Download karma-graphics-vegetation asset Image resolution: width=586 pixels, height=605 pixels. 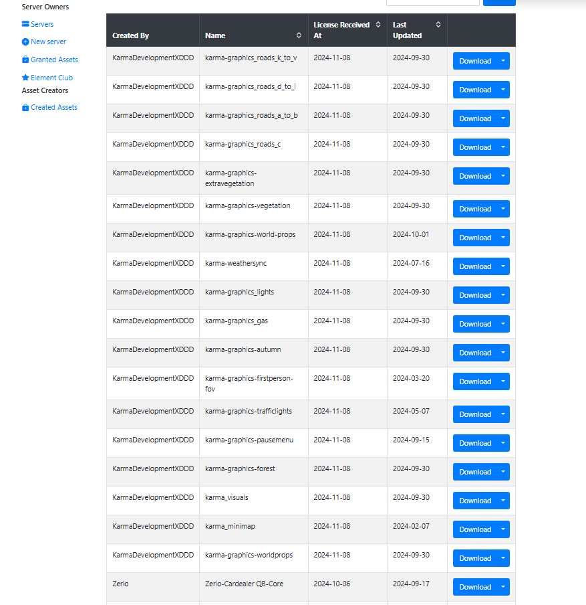474,209
